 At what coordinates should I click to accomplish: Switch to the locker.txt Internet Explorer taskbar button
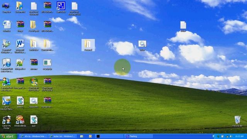point(63,136)
